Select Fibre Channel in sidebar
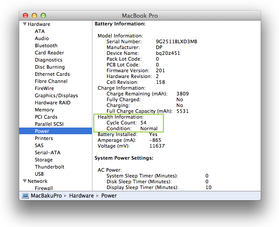 click(51, 81)
